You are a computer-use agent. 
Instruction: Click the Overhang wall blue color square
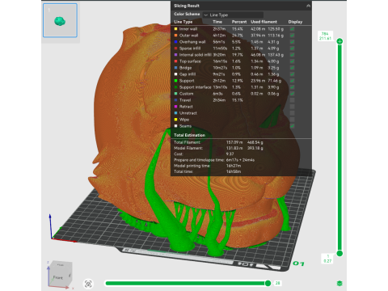pos(176,42)
